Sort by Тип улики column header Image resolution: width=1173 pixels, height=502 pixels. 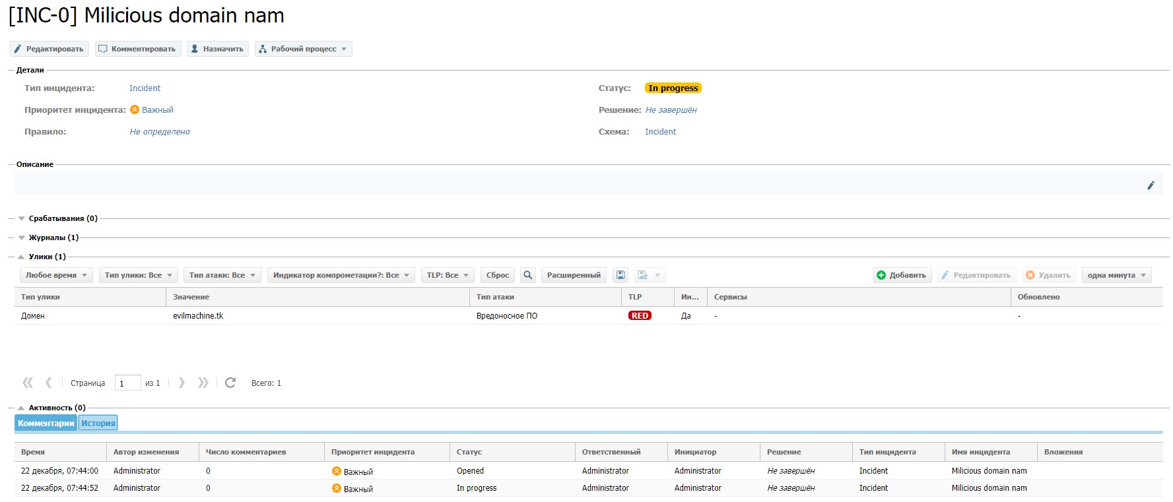90,297
